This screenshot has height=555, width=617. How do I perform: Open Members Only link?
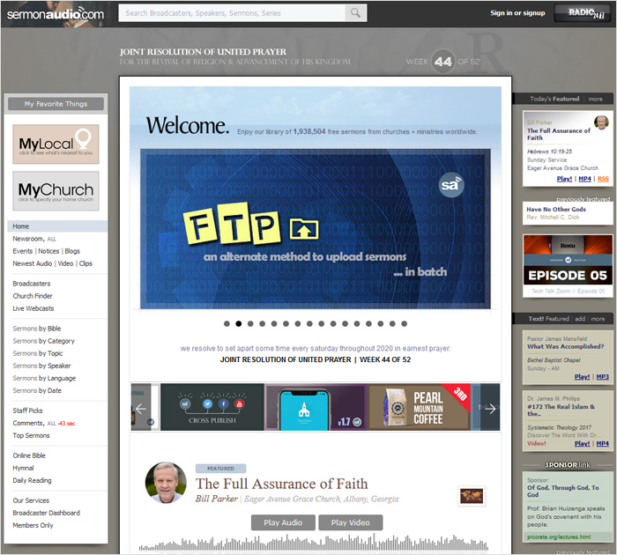coord(33,526)
